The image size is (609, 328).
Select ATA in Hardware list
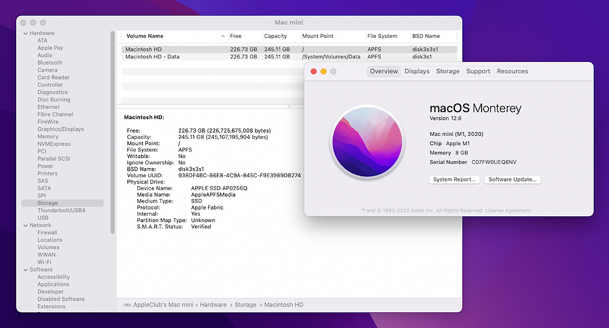(x=42, y=41)
